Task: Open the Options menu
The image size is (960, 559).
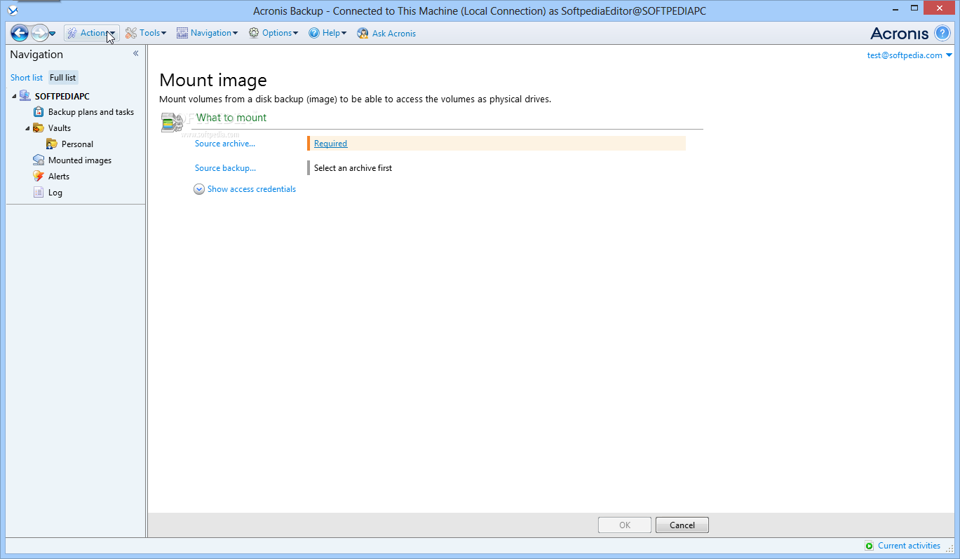Action: (273, 33)
